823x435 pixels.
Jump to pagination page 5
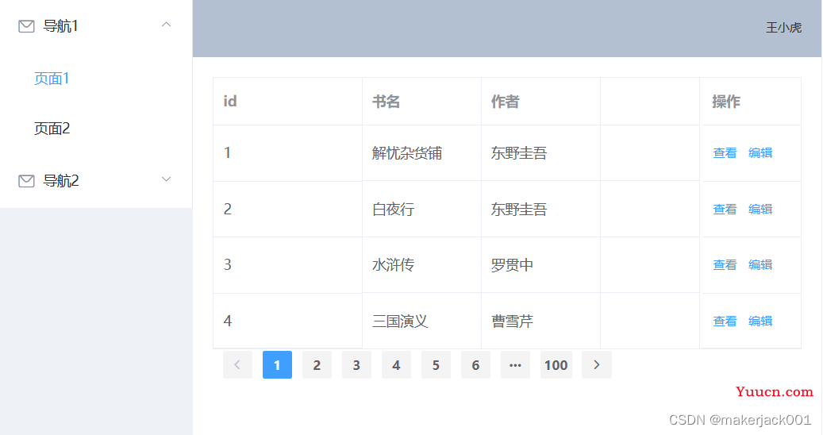point(436,364)
